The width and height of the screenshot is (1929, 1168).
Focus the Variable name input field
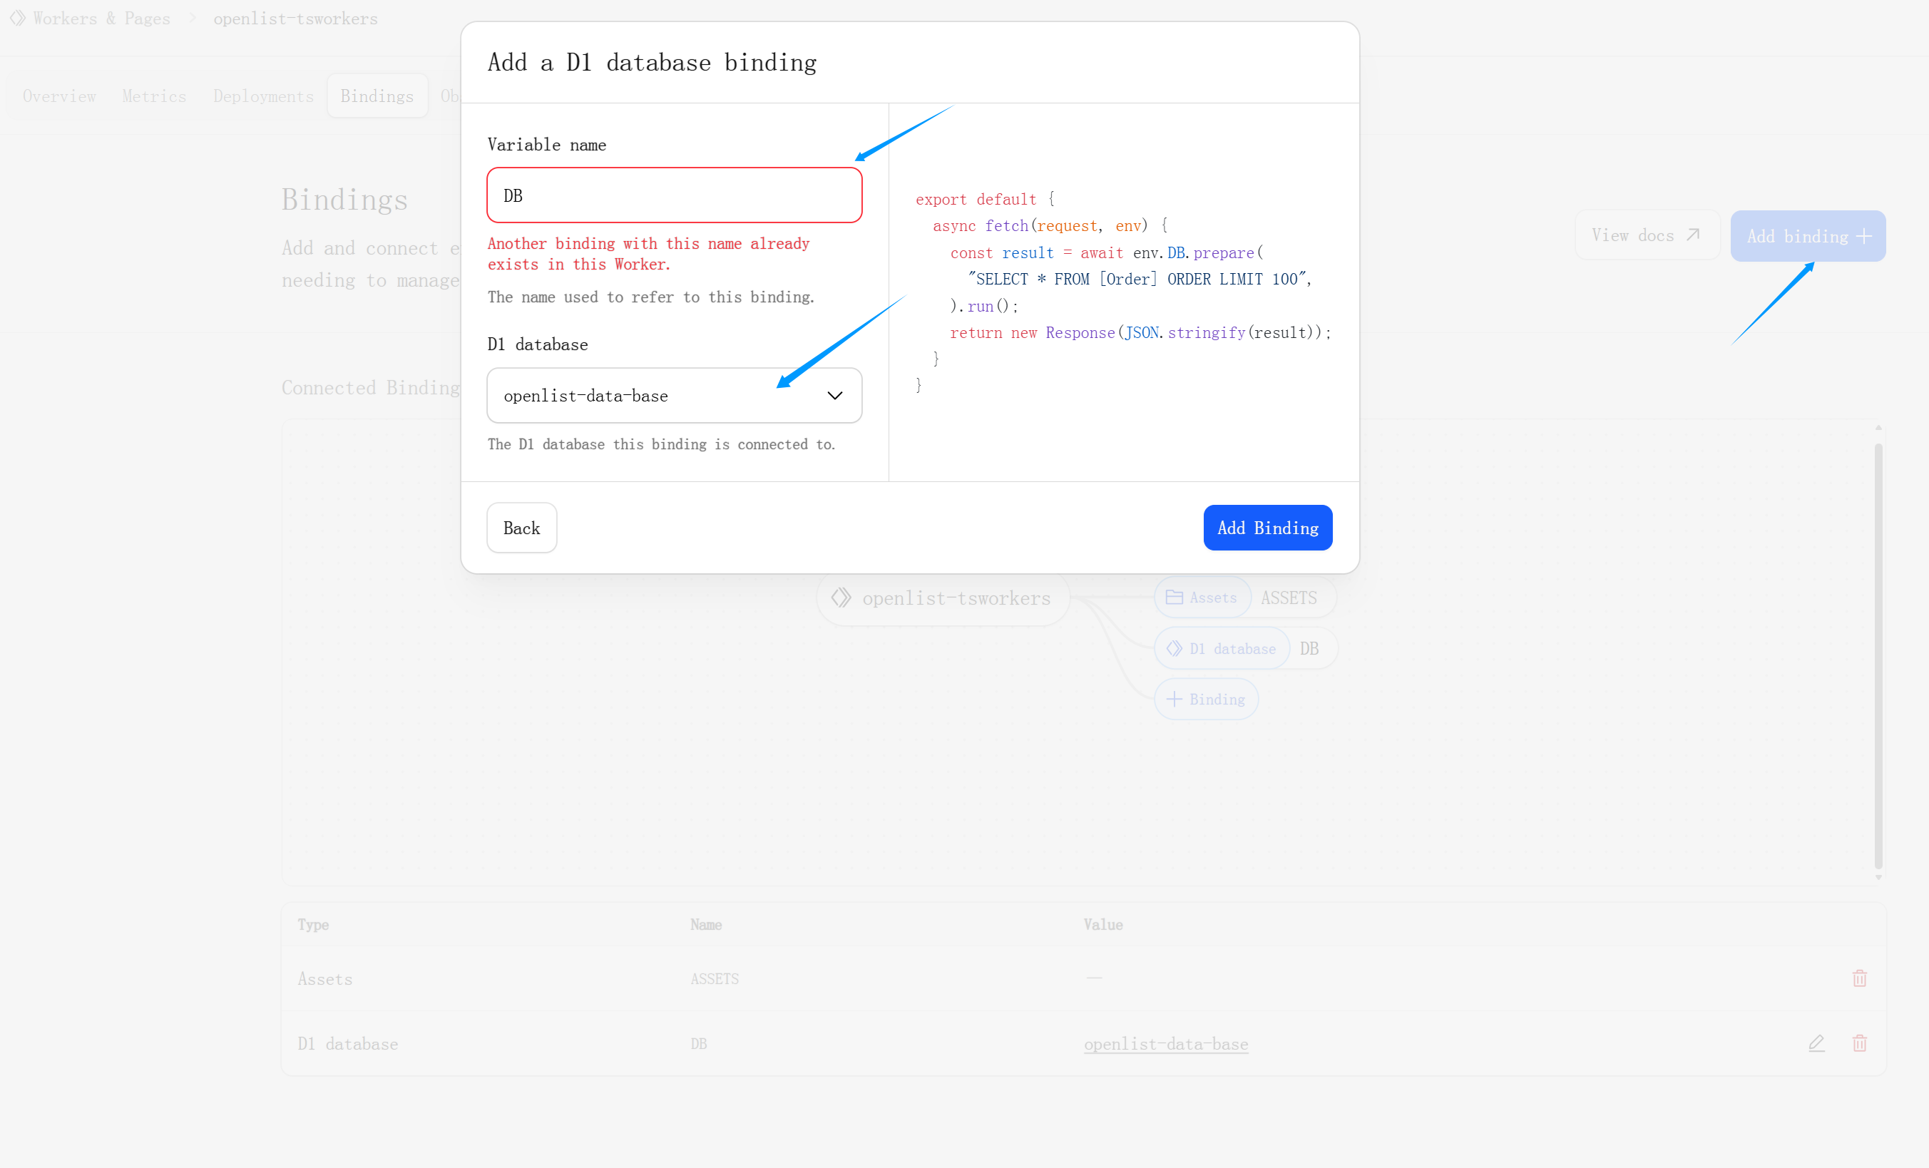point(674,195)
